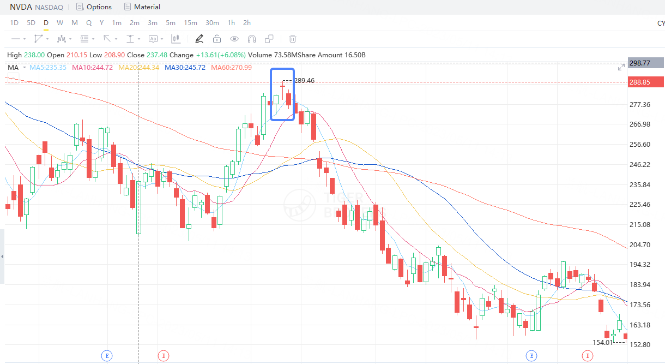665x364 pixels.
Task: Open dropdown arrow beside the channel tool
Action: (x=47, y=39)
